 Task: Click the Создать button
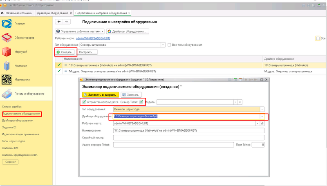(65, 52)
